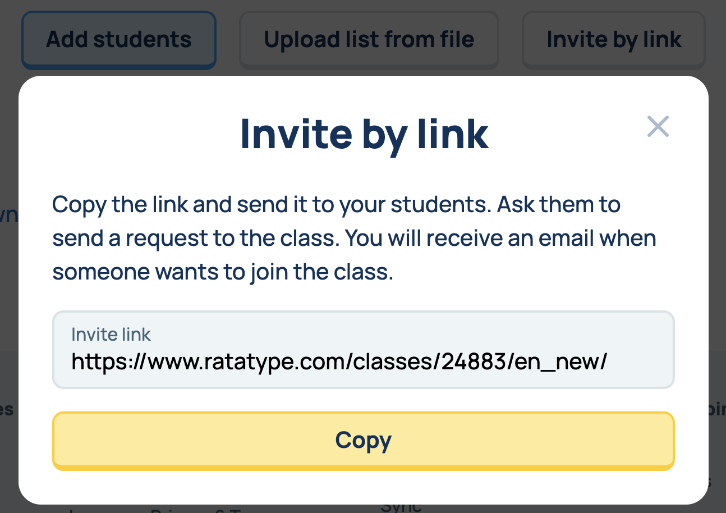726x513 pixels.
Task: Open the Add students option
Action: pos(118,40)
